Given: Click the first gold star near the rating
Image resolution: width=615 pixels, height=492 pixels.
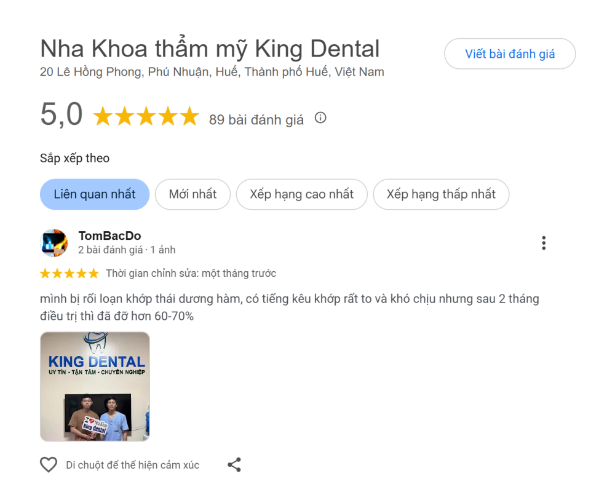Looking at the screenshot, I should 101,116.
